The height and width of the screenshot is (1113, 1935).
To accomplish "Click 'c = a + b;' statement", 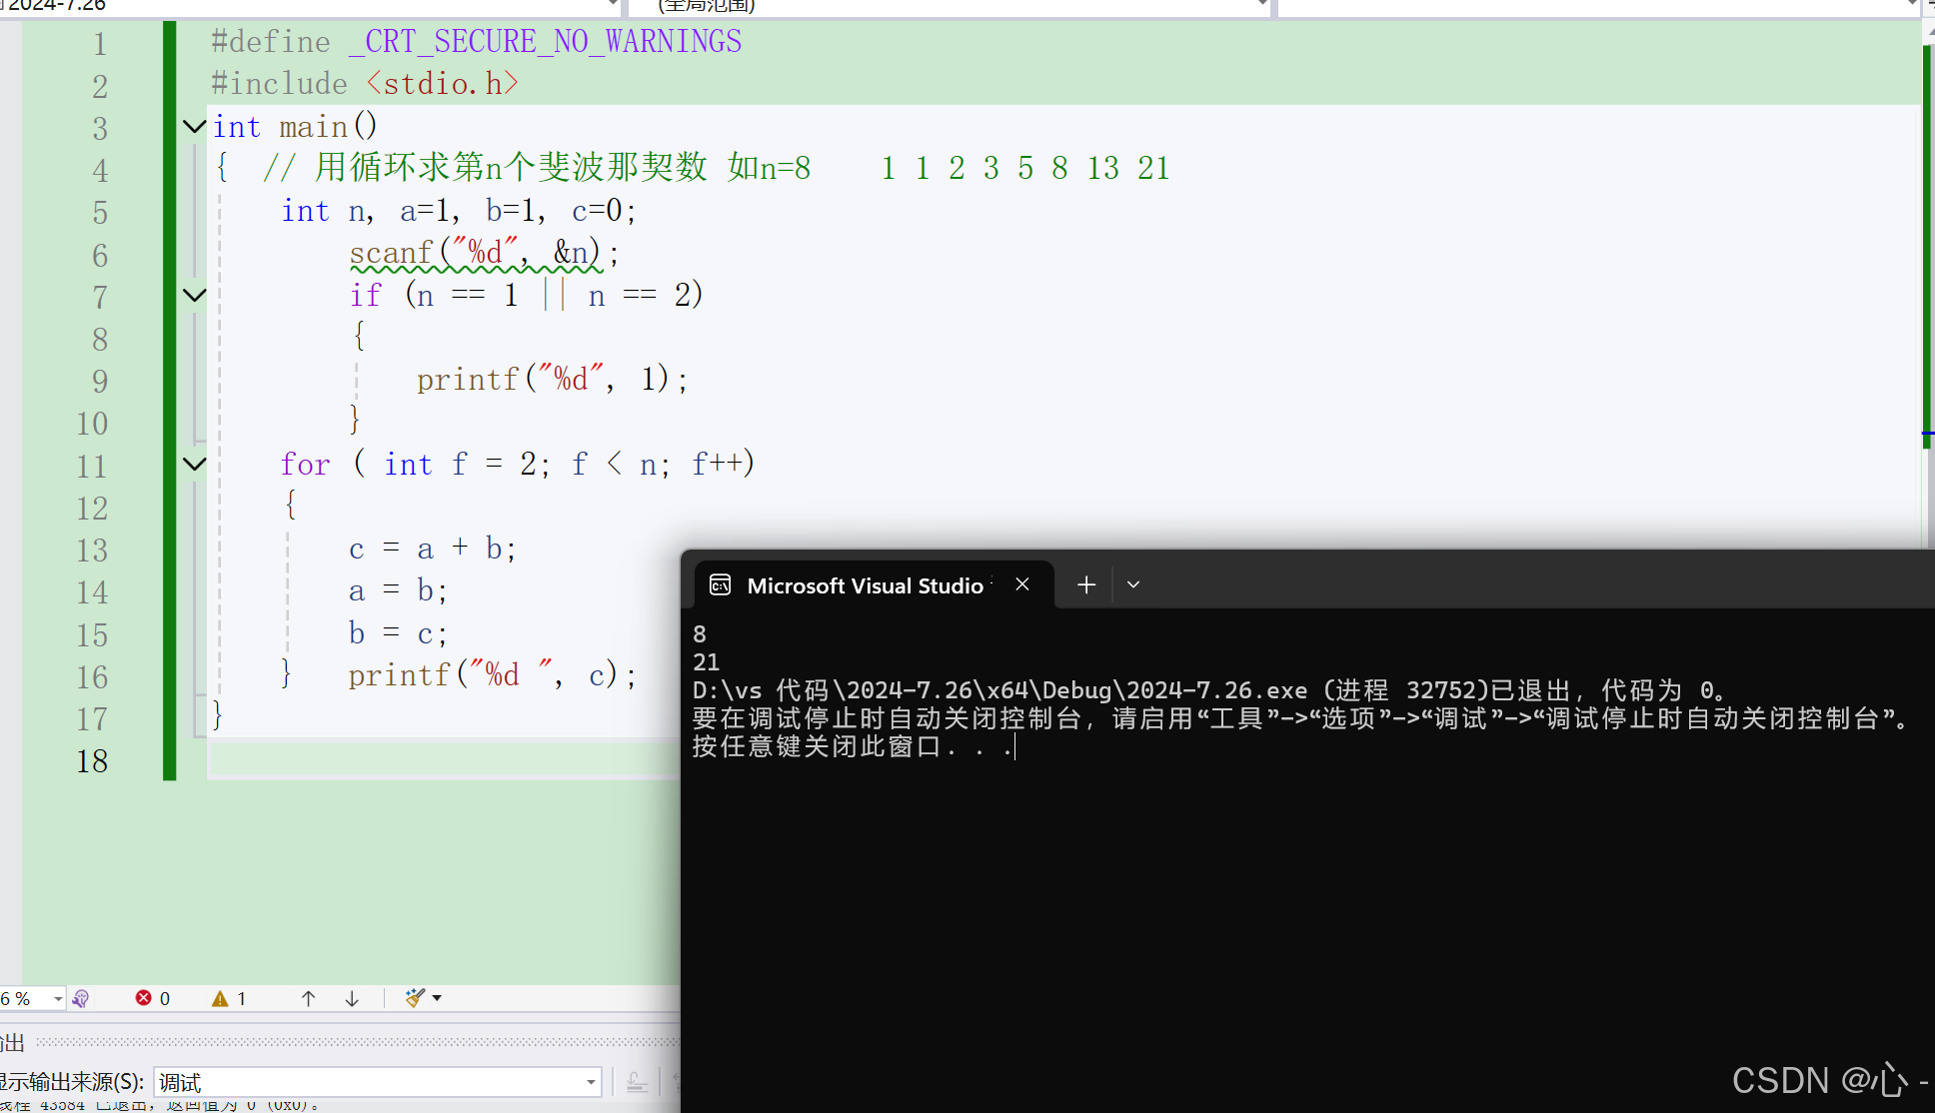I will [433, 549].
